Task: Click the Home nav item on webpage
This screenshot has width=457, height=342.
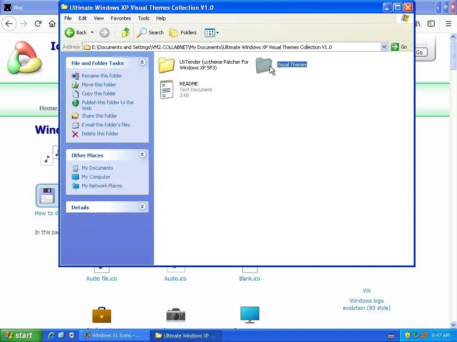Action: coord(48,108)
